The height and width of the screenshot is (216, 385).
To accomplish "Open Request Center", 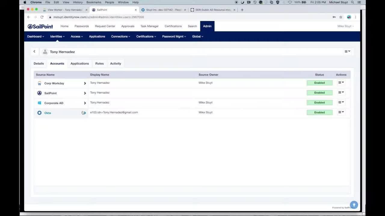I will 105,26.
